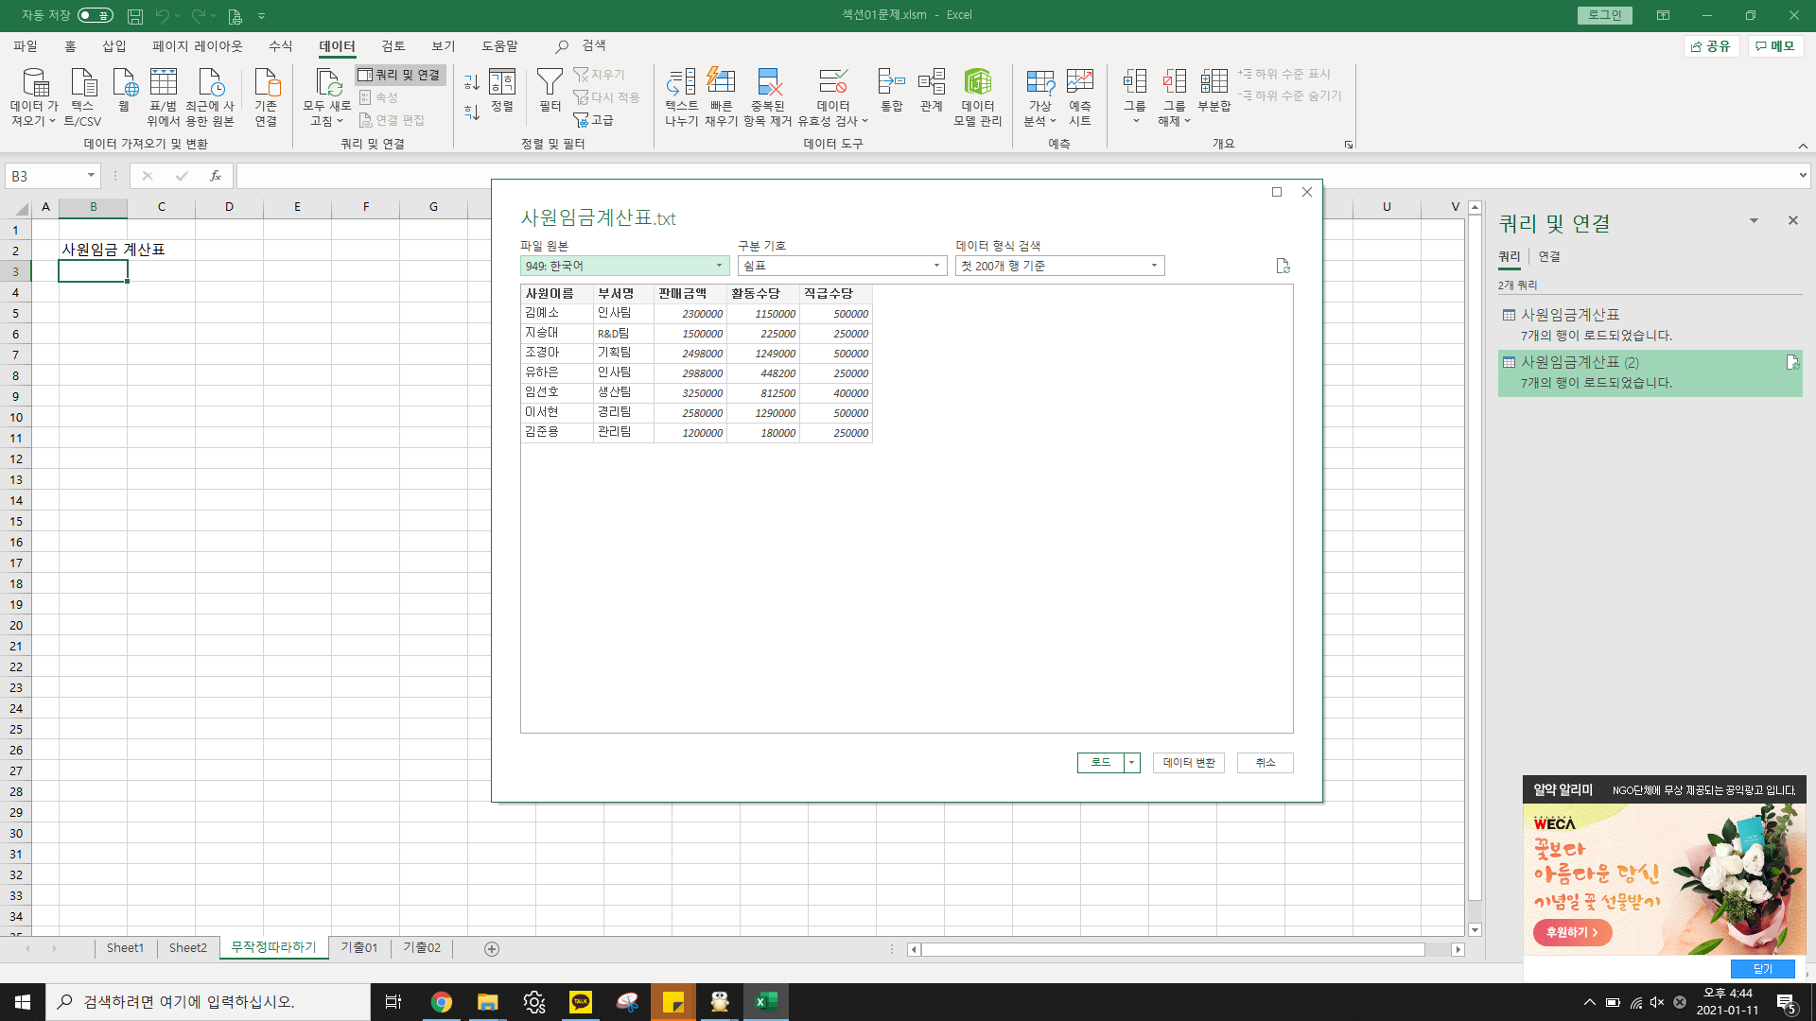
Task: Open the delimiter dropdown showing comma
Action: [x=842, y=266]
